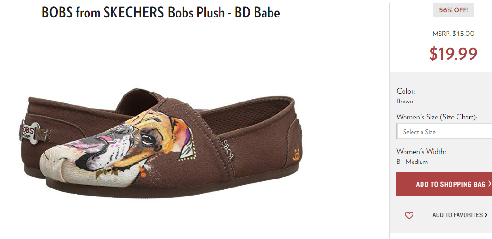Click the $19.99 sale price
The width and height of the screenshot is (492, 239).
pos(453,53)
